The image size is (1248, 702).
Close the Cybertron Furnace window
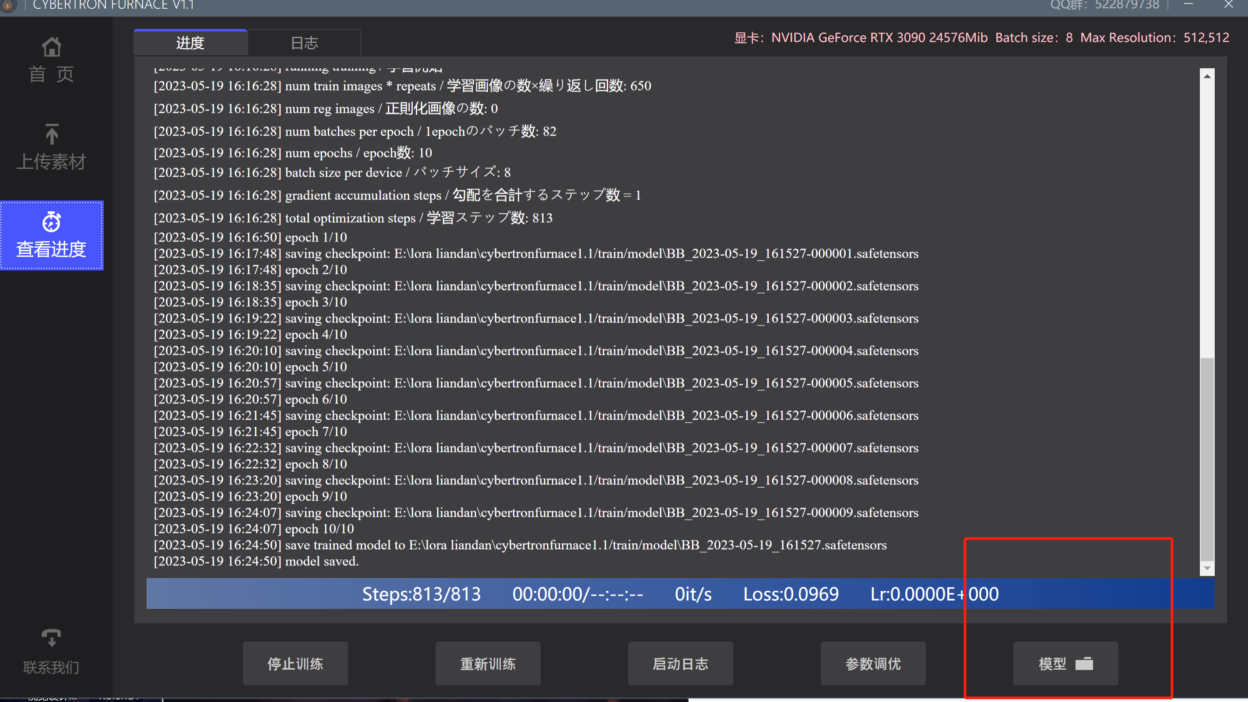(1229, 4)
